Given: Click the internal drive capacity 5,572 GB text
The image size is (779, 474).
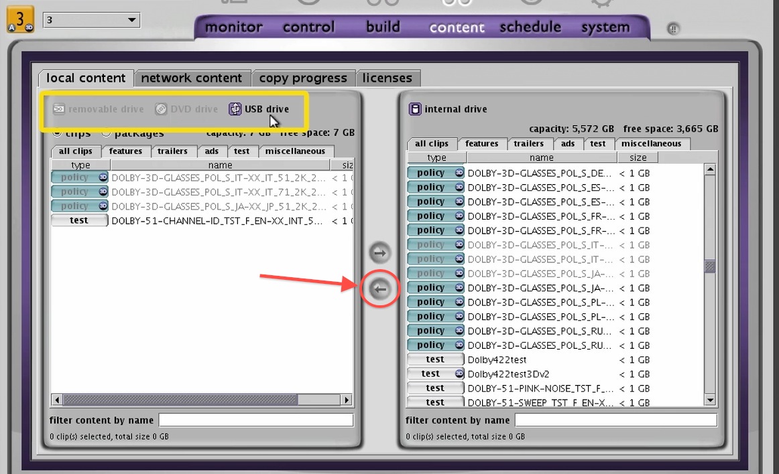Looking at the screenshot, I should click(x=571, y=129).
